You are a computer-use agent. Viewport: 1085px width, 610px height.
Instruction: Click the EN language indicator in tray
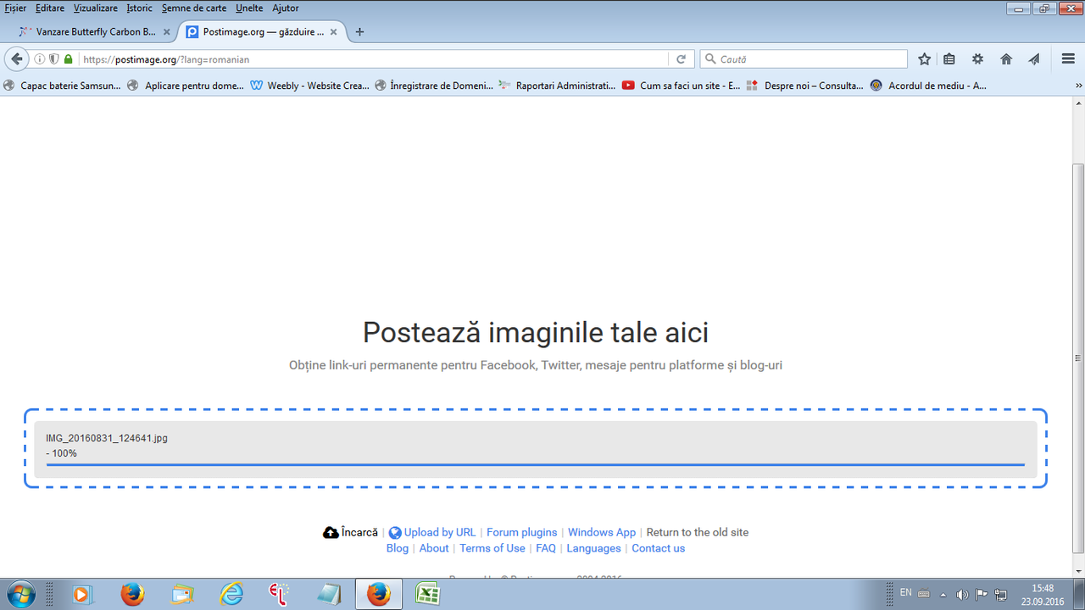[x=905, y=592]
